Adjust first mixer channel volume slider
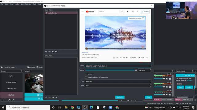The image size is (197, 110). (x=159, y=79)
